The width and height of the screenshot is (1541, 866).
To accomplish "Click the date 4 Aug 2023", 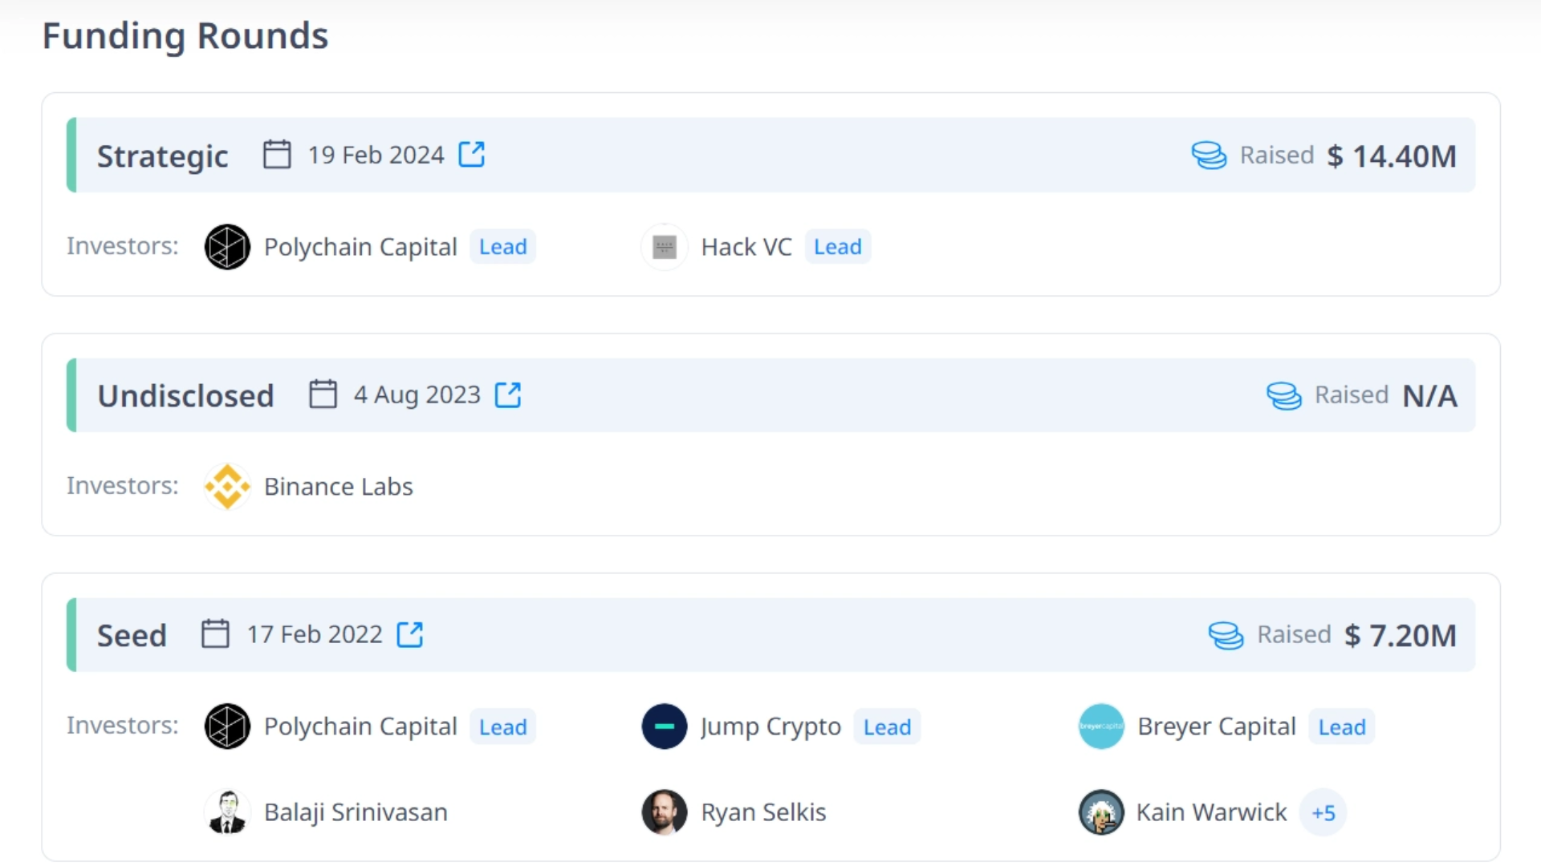I will click(x=417, y=395).
